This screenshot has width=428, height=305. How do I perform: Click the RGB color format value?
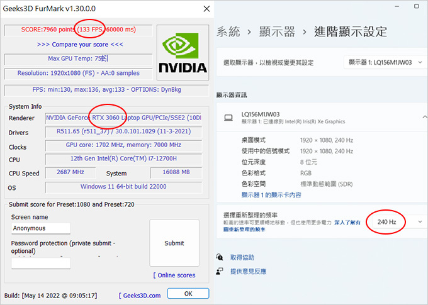pos(306,173)
